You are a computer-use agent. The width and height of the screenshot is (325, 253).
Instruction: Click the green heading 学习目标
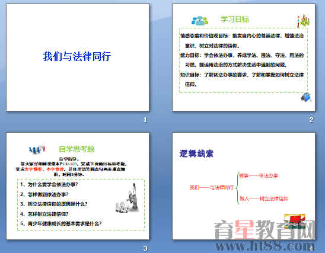click(235, 19)
